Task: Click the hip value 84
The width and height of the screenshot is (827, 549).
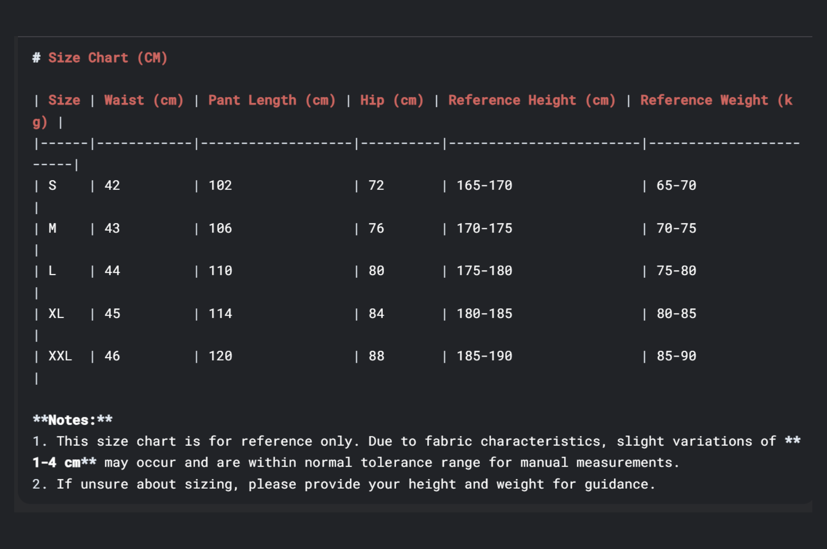Action: point(376,313)
